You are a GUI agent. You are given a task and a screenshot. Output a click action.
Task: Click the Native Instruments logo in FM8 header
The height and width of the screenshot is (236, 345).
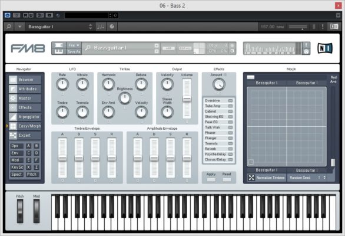[325, 48]
